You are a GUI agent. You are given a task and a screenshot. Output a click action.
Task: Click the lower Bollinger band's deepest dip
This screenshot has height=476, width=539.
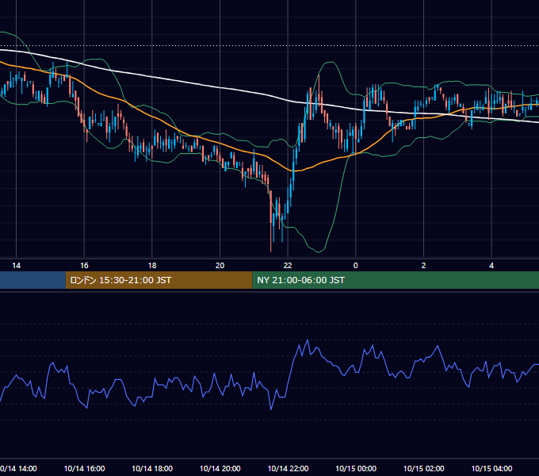coord(319,251)
